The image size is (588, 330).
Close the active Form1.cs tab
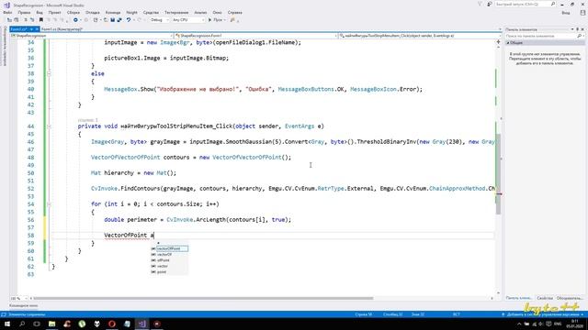tap(37, 29)
